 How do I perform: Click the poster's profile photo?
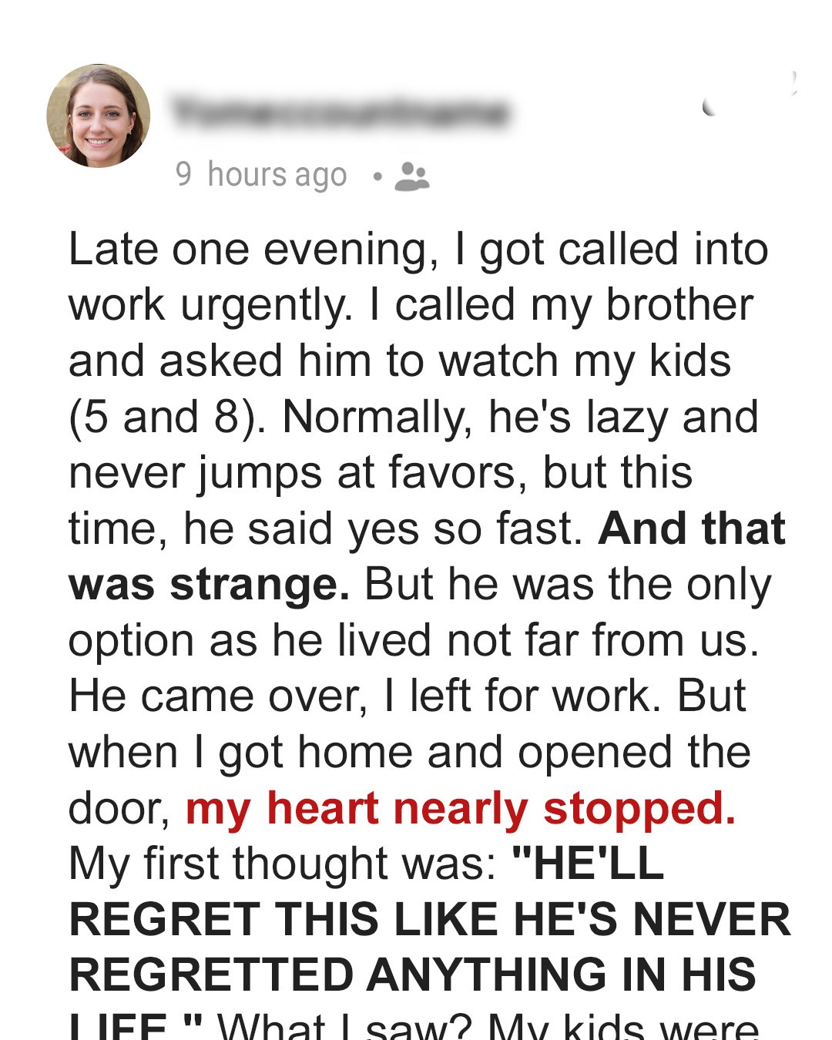[99, 116]
